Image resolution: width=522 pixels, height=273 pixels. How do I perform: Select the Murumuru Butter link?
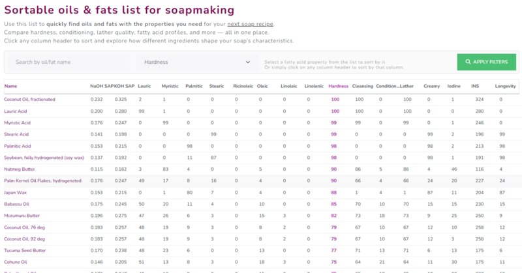coord(22,215)
